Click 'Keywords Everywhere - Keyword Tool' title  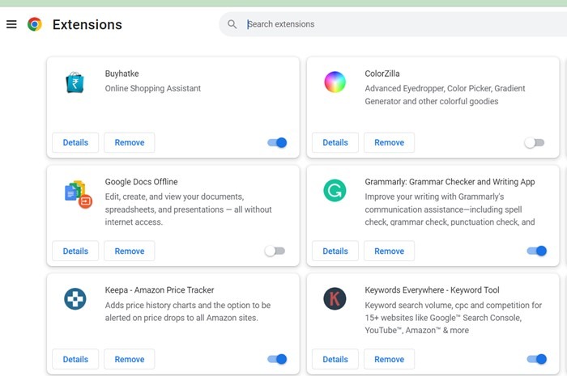click(x=432, y=290)
